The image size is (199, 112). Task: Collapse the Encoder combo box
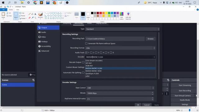120,57
